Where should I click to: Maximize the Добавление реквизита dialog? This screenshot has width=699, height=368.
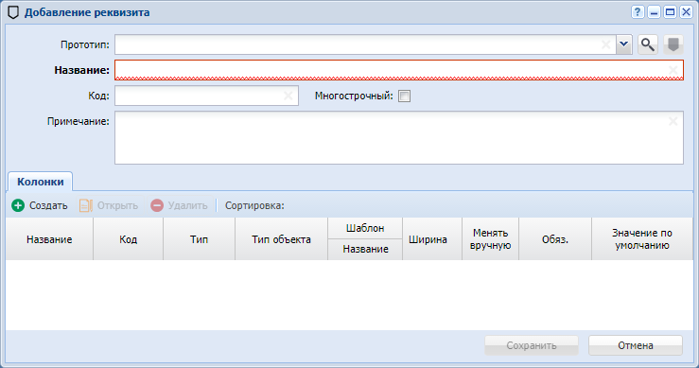pyautogui.click(x=670, y=12)
